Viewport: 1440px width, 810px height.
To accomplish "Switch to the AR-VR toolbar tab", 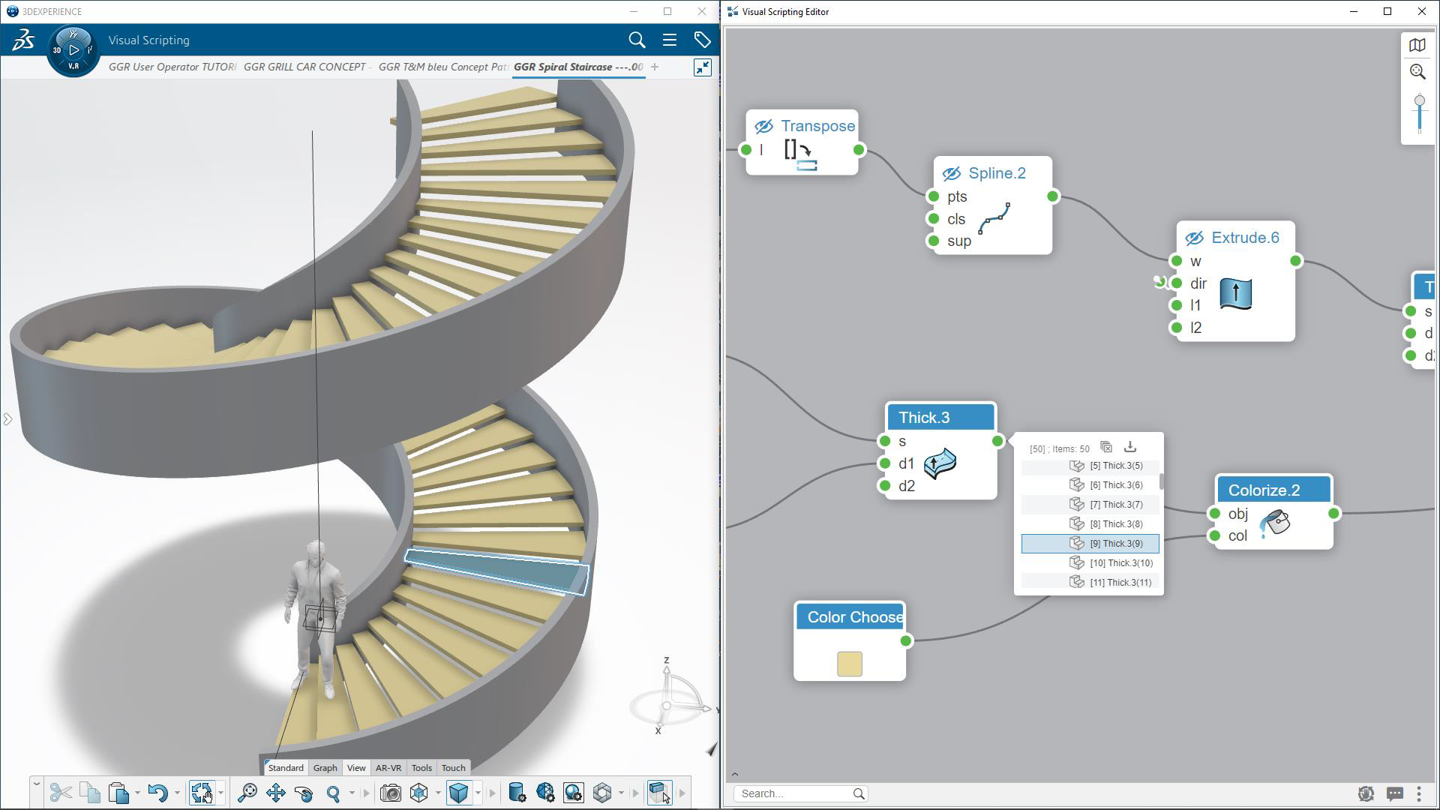I will point(388,767).
